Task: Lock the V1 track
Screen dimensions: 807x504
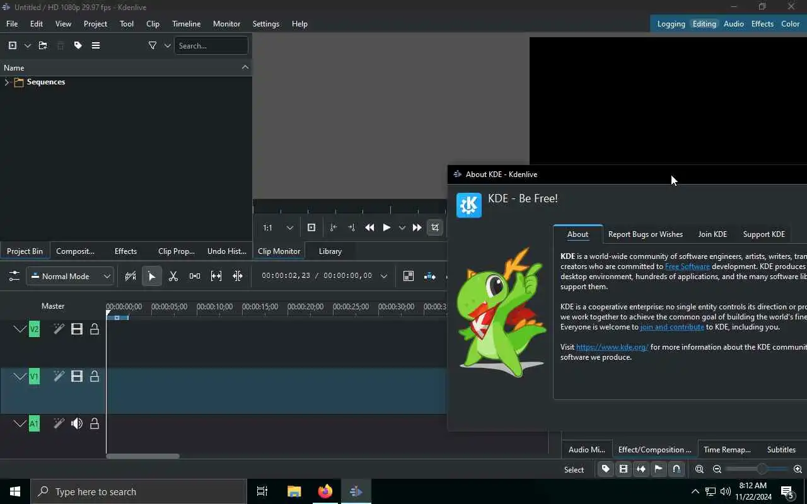Action: pyautogui.click(x=95, y=376)
